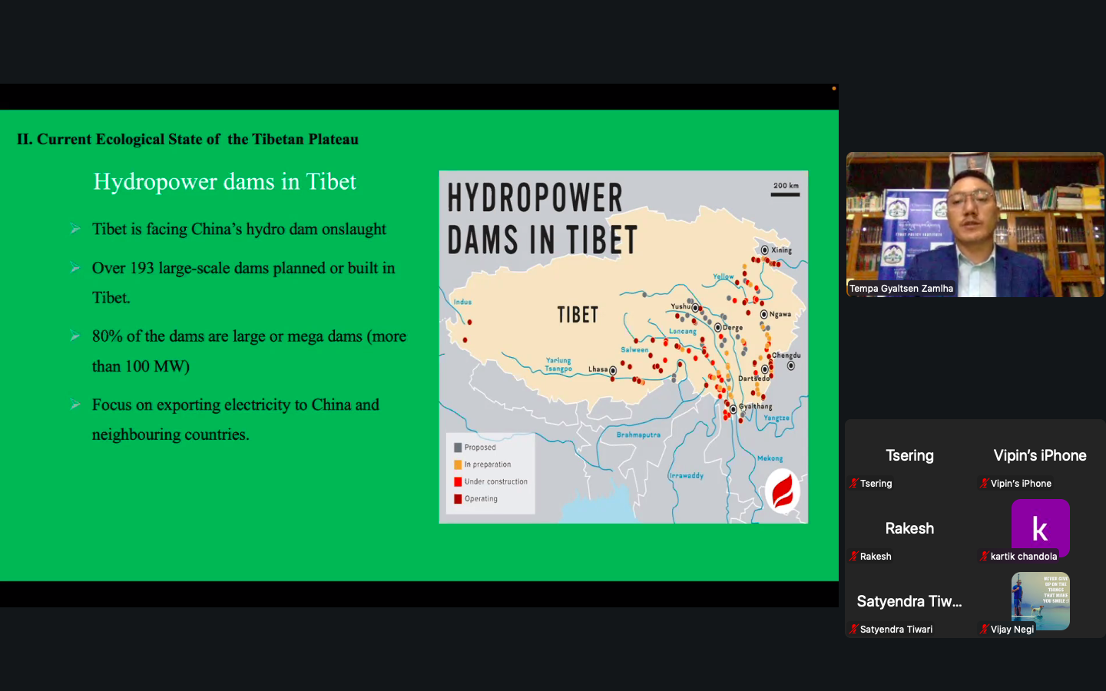This screenshot has width=1106, height=691.
Task: Click kartik chandola's muted mic icon
Action: coord(984,556)
